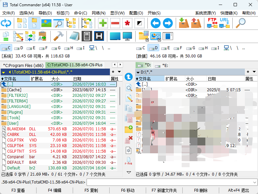Click the new folder icon in middle bar
This screenshot has width=258, height=194.
point(128,129)
